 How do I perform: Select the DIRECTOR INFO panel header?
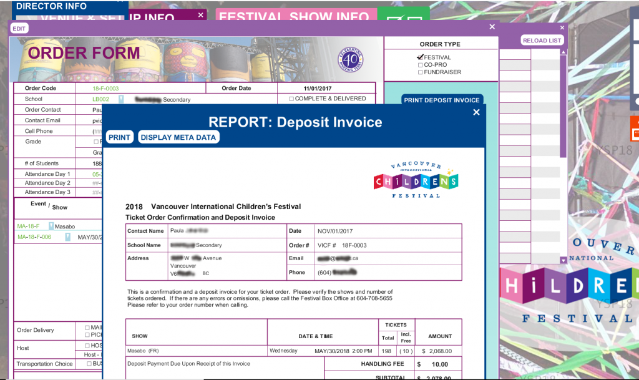[51, 6]
